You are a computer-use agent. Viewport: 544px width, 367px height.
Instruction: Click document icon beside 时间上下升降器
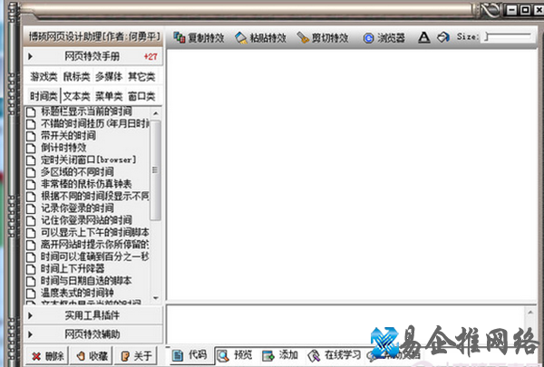[31, 269]
